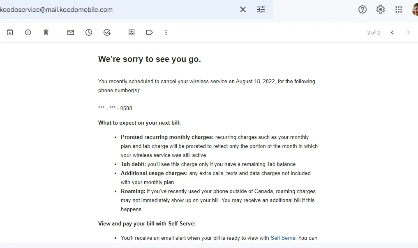This screenshot has height=248, width=418.
Task: Click the masked phone number ending 0508
Action: 115,109
